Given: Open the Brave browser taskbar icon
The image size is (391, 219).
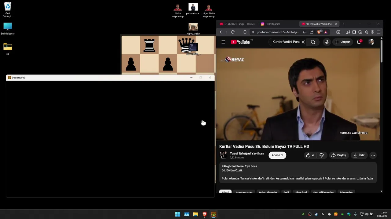Looking at the screenshot, I should [205, 214].
